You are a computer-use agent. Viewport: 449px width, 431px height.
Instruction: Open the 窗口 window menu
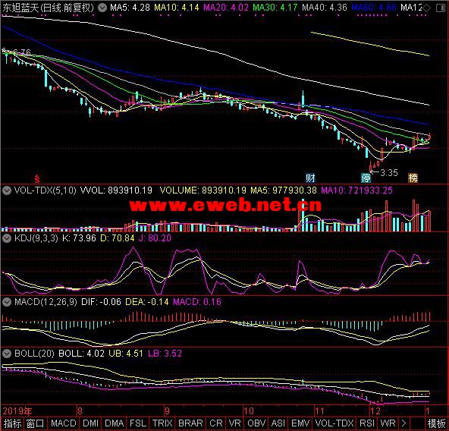pos(36,423)
